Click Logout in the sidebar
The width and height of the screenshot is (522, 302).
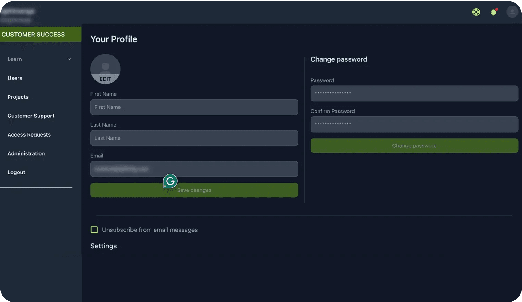click(x=16, y=172)
